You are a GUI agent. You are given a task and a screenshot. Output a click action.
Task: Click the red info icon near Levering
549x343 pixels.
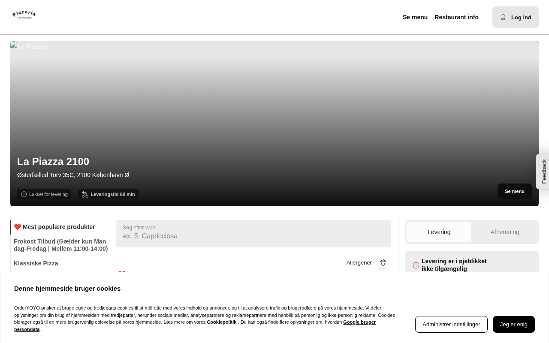click(416, 265)
